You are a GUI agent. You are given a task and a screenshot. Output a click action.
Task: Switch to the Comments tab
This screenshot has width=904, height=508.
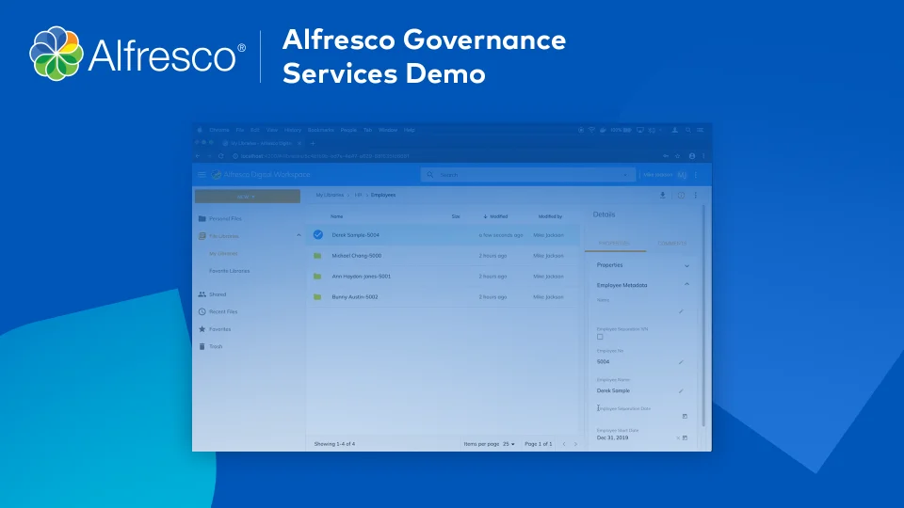[672, 244]
